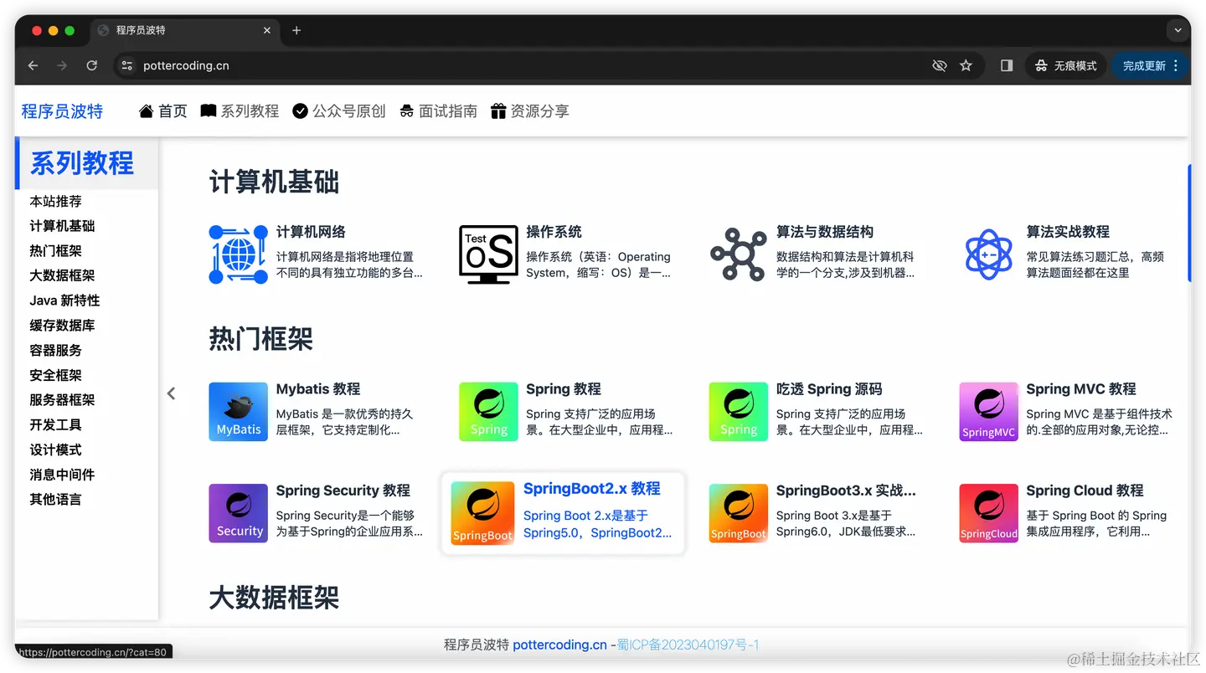The height and width of the screenshot is (673, 1206).
Task: Open the Spring MVC 教程 title link
Action: click(1081, 388)
